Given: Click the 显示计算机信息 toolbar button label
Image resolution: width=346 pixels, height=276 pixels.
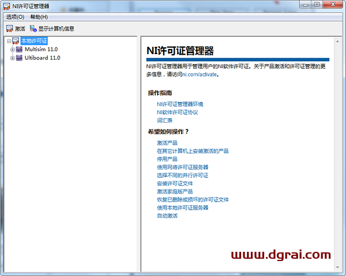Looking at the screenshot, I should point(57,29).
